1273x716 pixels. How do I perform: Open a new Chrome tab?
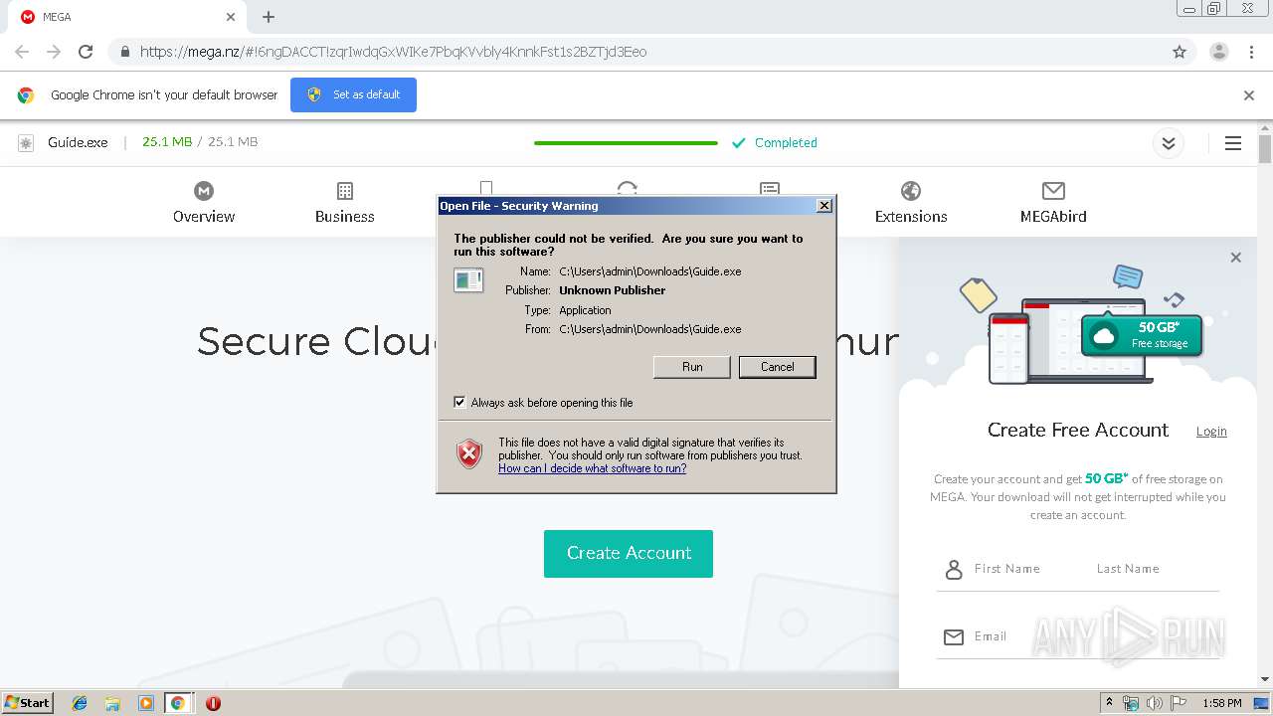tap(269, 17)
